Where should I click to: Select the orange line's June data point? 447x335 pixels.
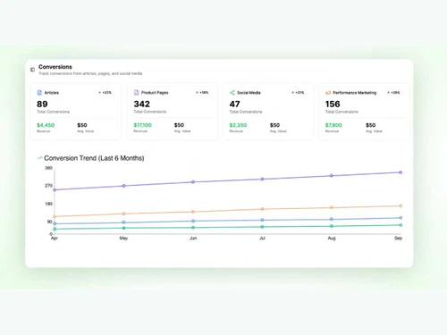[x=193, y=212]
